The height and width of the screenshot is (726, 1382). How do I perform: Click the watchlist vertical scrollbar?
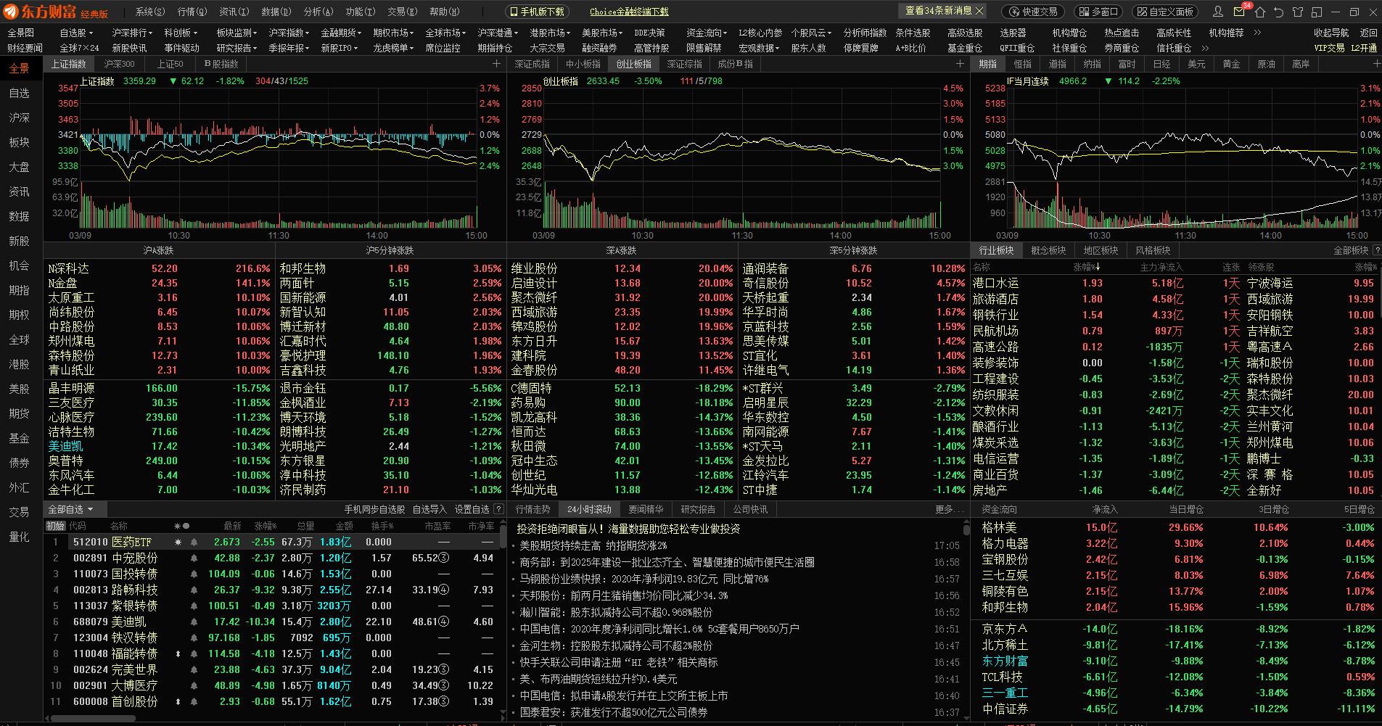(503, 535)
